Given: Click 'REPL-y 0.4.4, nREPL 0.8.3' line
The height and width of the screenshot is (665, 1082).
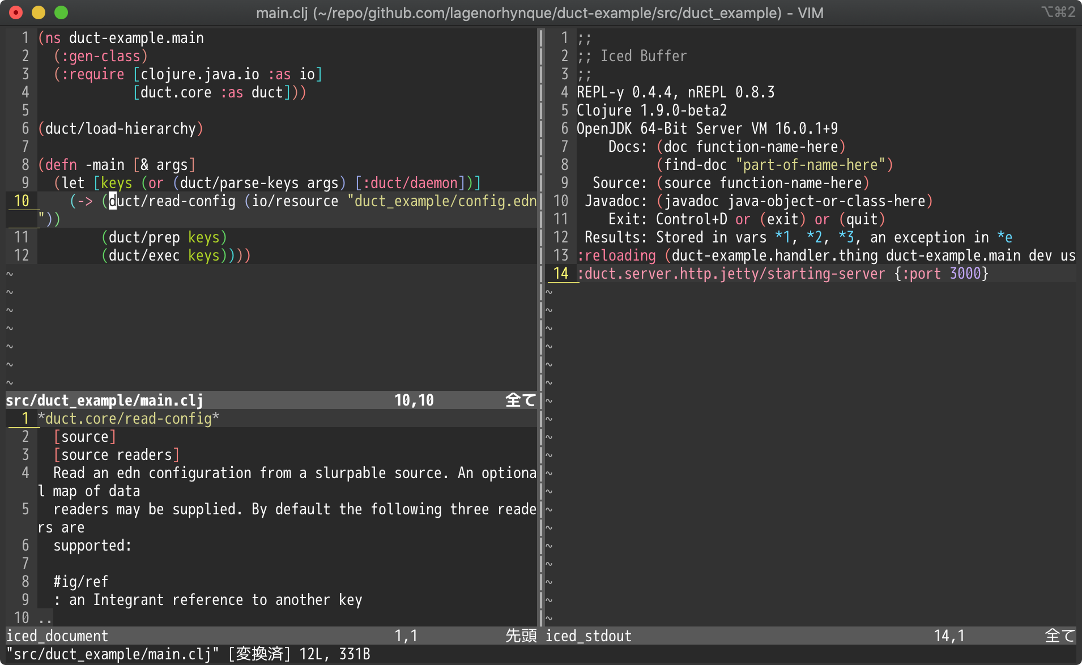Looking at the screenshot, I should (x=676, y=92).
